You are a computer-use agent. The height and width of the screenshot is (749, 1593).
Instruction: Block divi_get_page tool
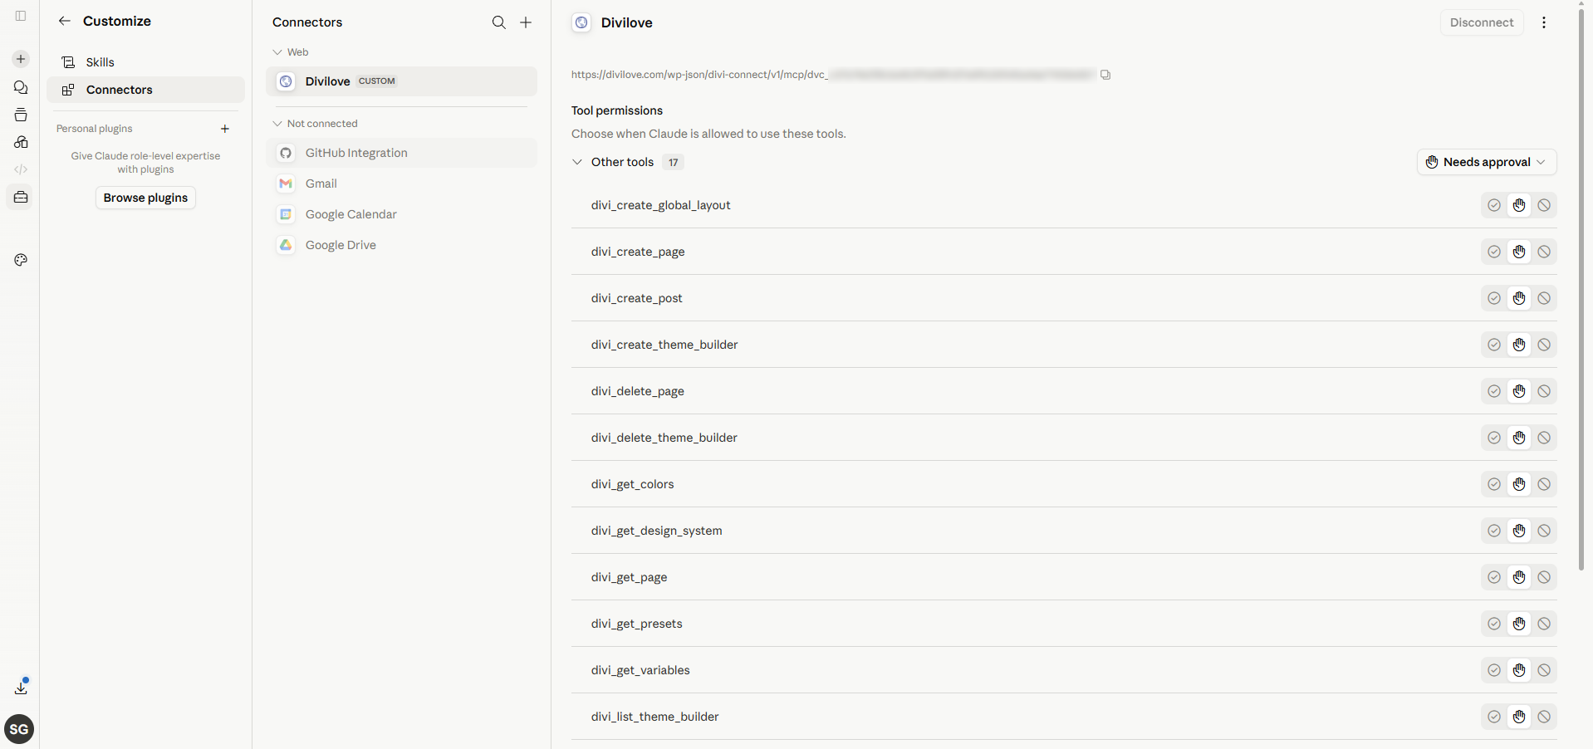1544,577
